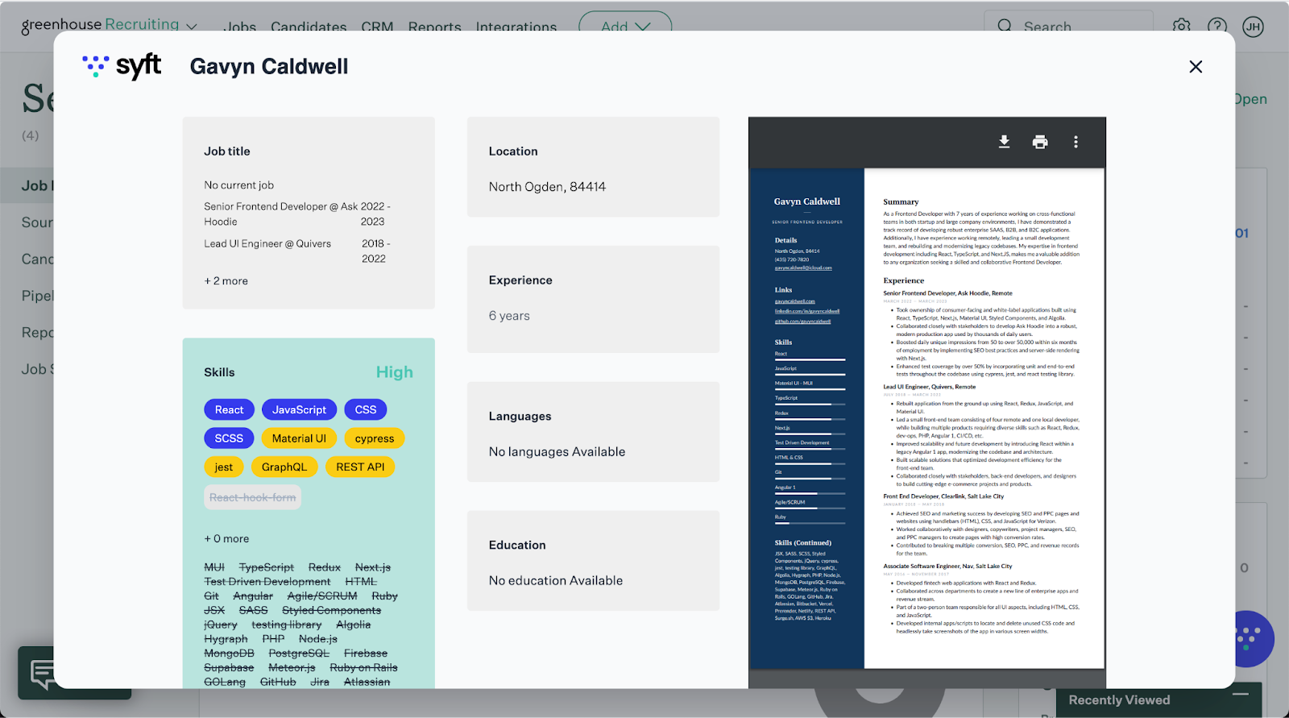Click the resume page thumbnail preview
This screenshot has height=718, width=1289.
926,418
